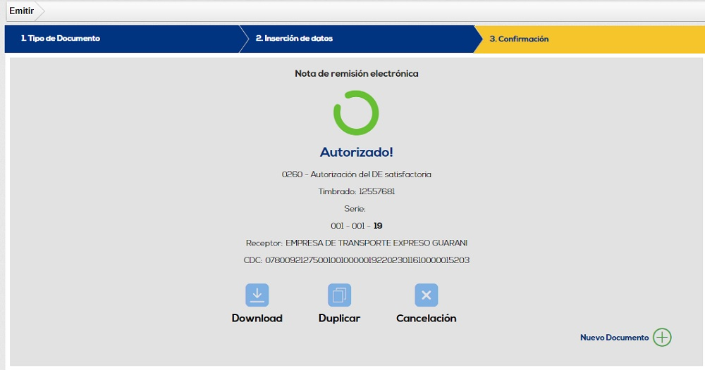705x370 pixels.
Task: Click the 0260 authorization message text
Action: [x=356, y=174]
